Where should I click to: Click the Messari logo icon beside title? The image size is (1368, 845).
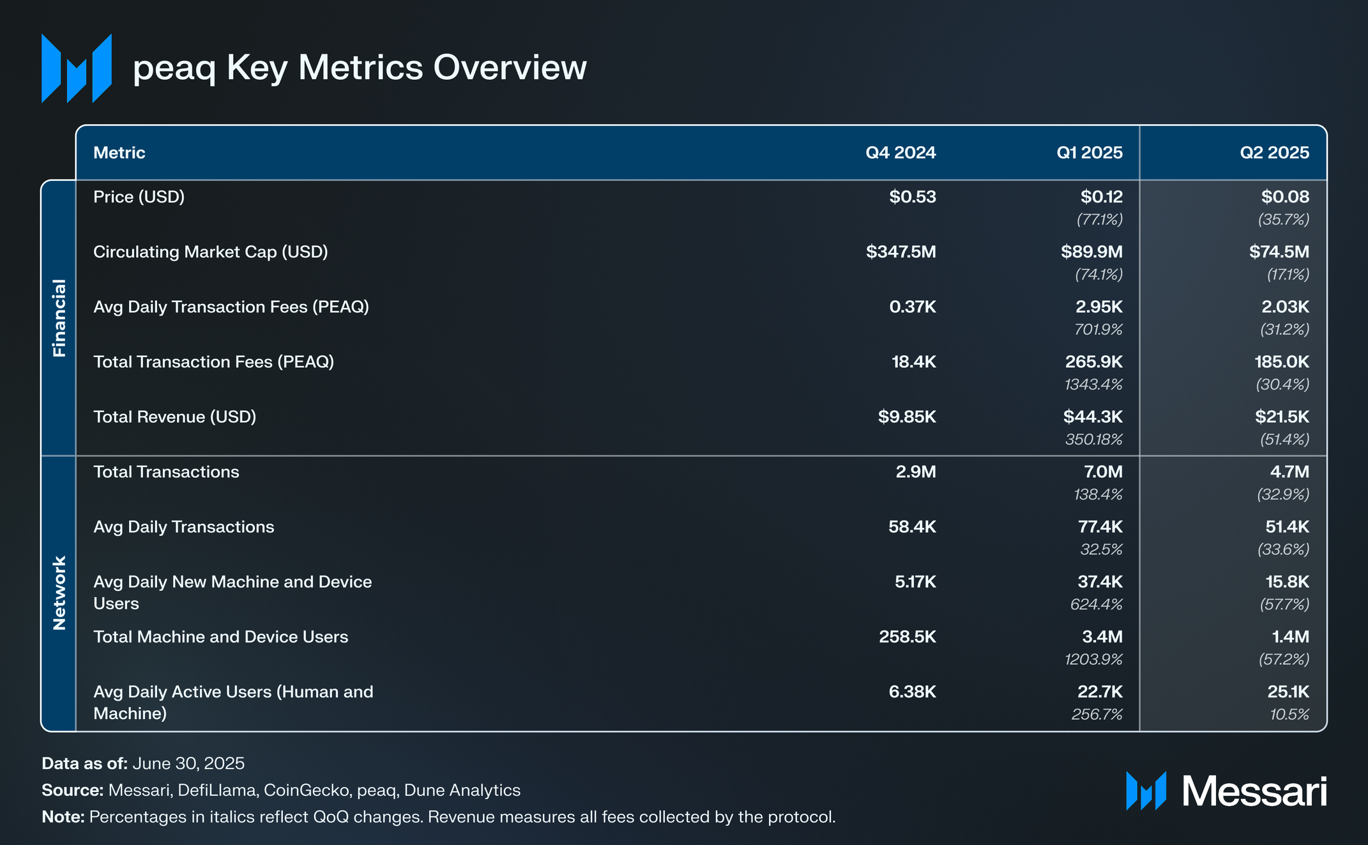click(x=77, y=68)
